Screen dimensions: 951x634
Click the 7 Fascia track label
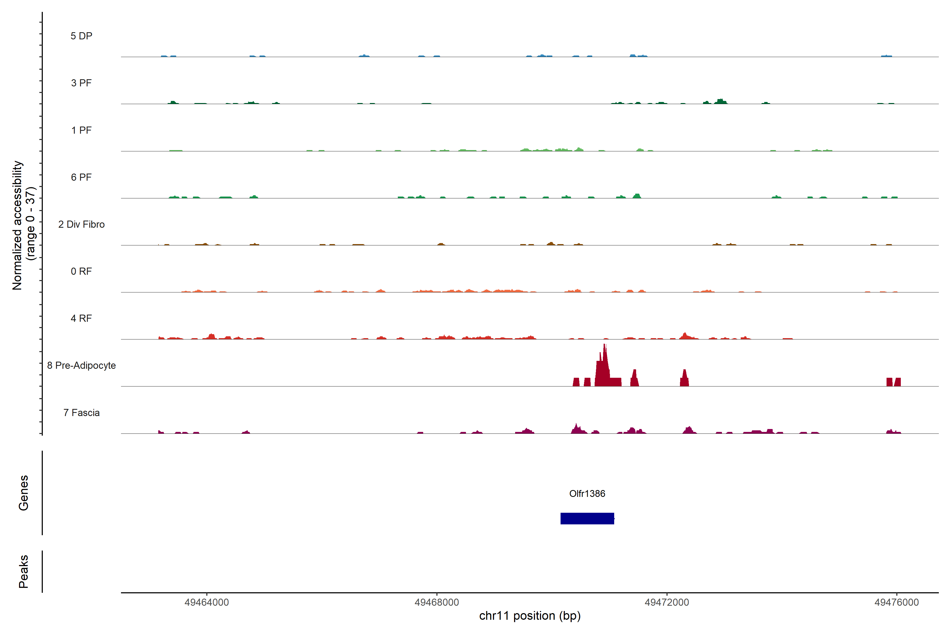[81, 412]
